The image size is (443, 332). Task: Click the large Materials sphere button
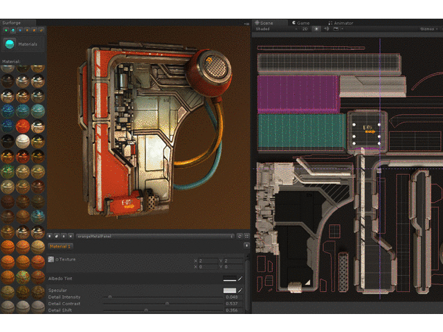coord(10,44)
